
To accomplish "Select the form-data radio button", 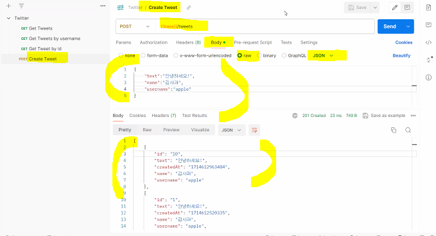I will pyautogui.click(x=143, y=55).
